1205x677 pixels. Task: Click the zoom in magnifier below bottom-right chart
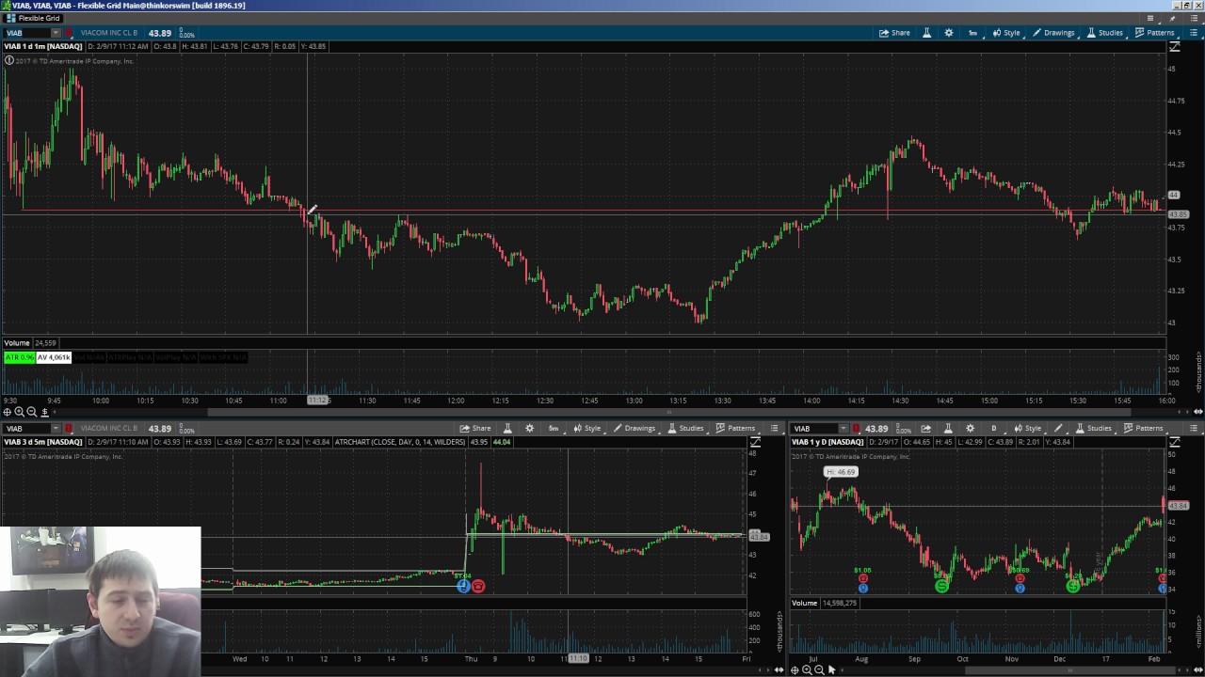point(808,669)
